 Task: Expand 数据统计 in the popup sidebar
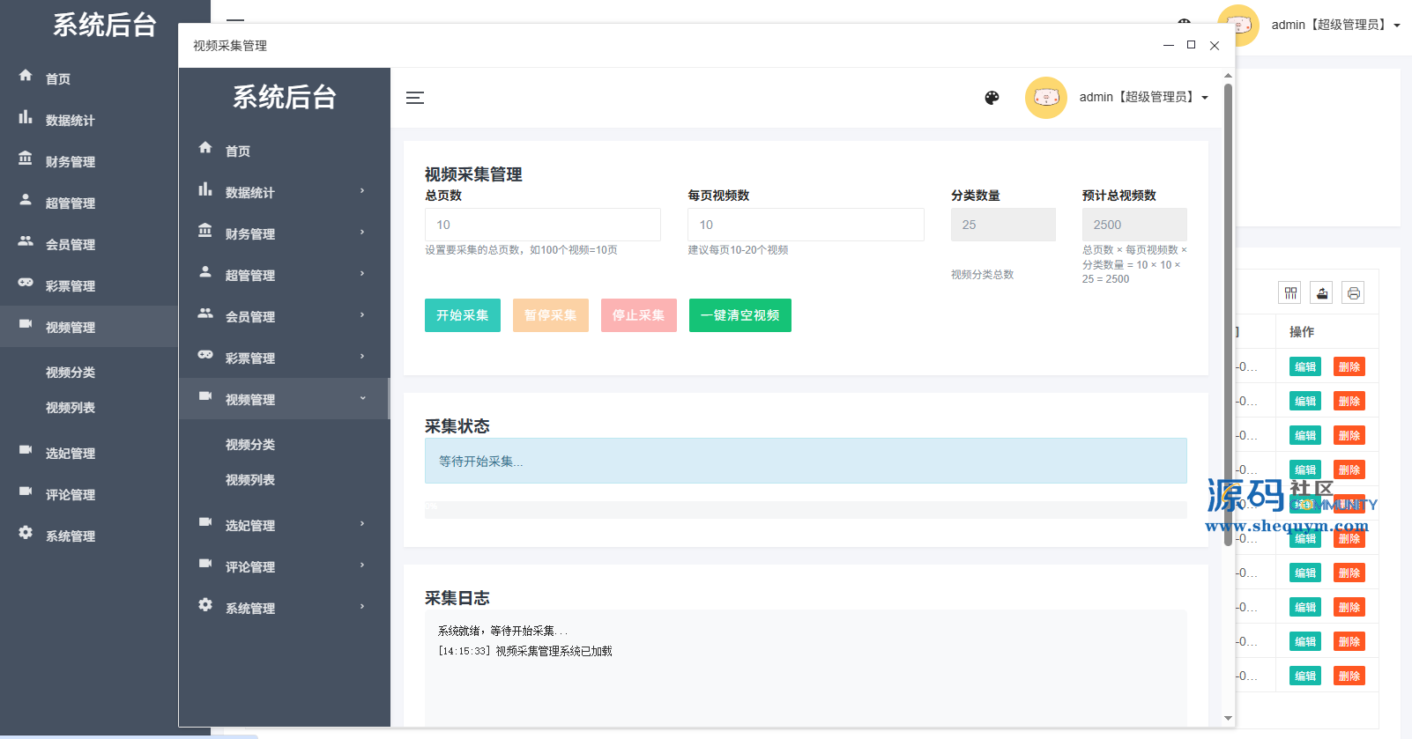pyautogui.click(x=284, y=192)
